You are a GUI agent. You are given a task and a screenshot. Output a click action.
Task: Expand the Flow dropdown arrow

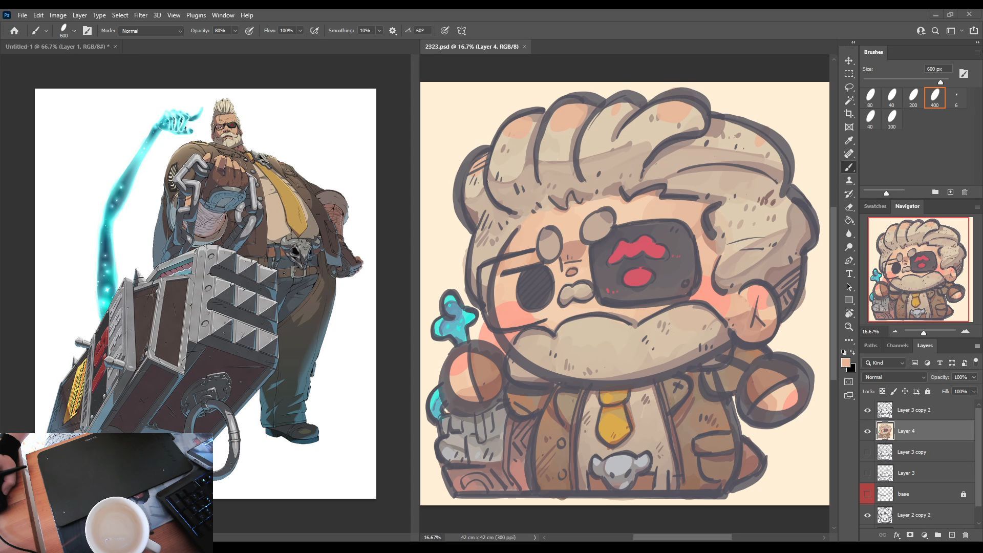coord(300,31)
